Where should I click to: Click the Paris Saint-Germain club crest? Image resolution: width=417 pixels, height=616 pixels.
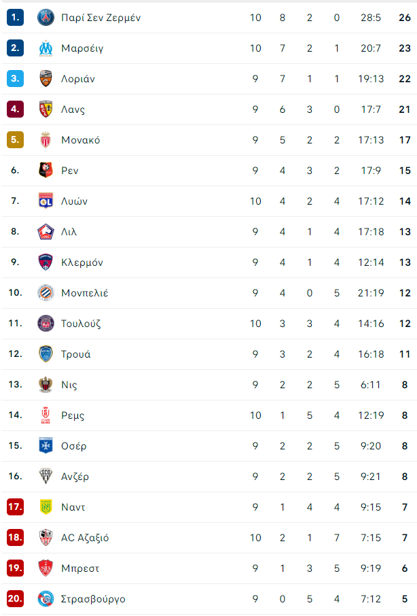pyautogui.click(x=46, y=18)
